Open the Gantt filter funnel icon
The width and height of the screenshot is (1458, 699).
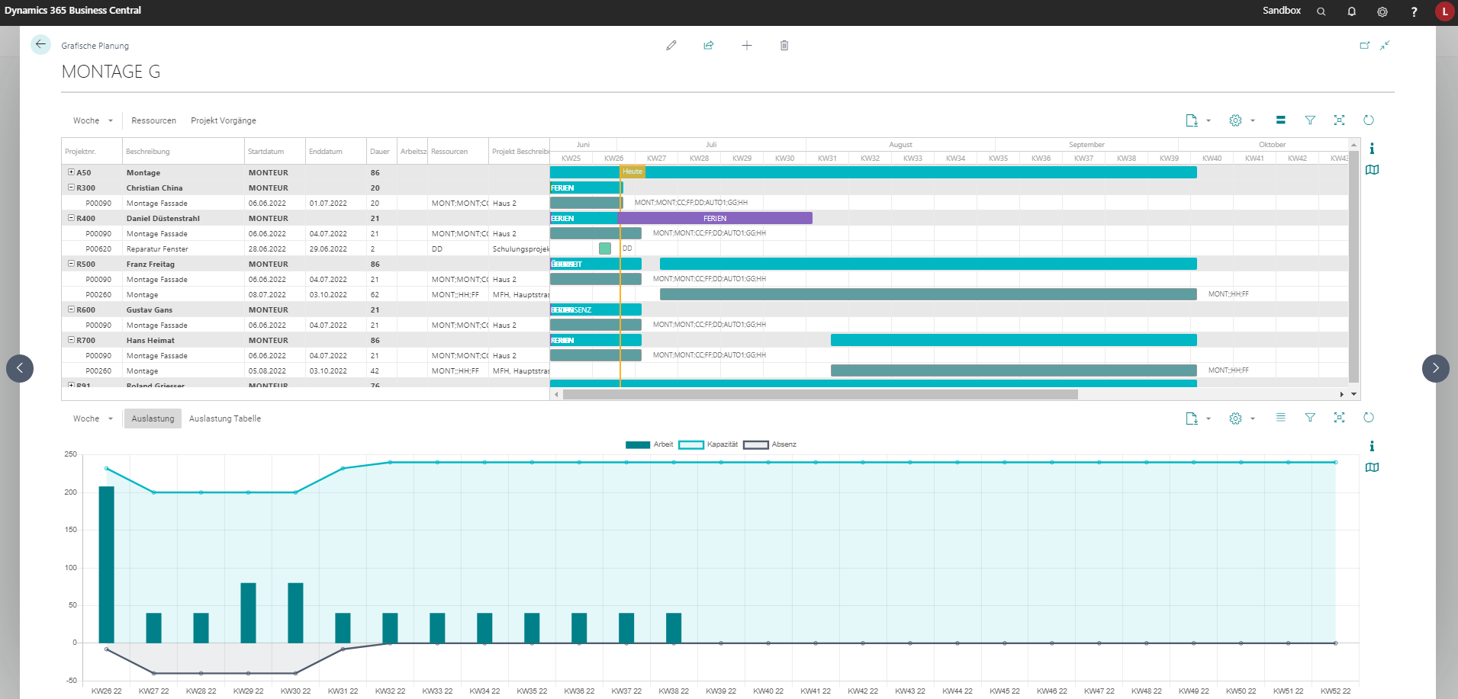[x=1310, y=120]
